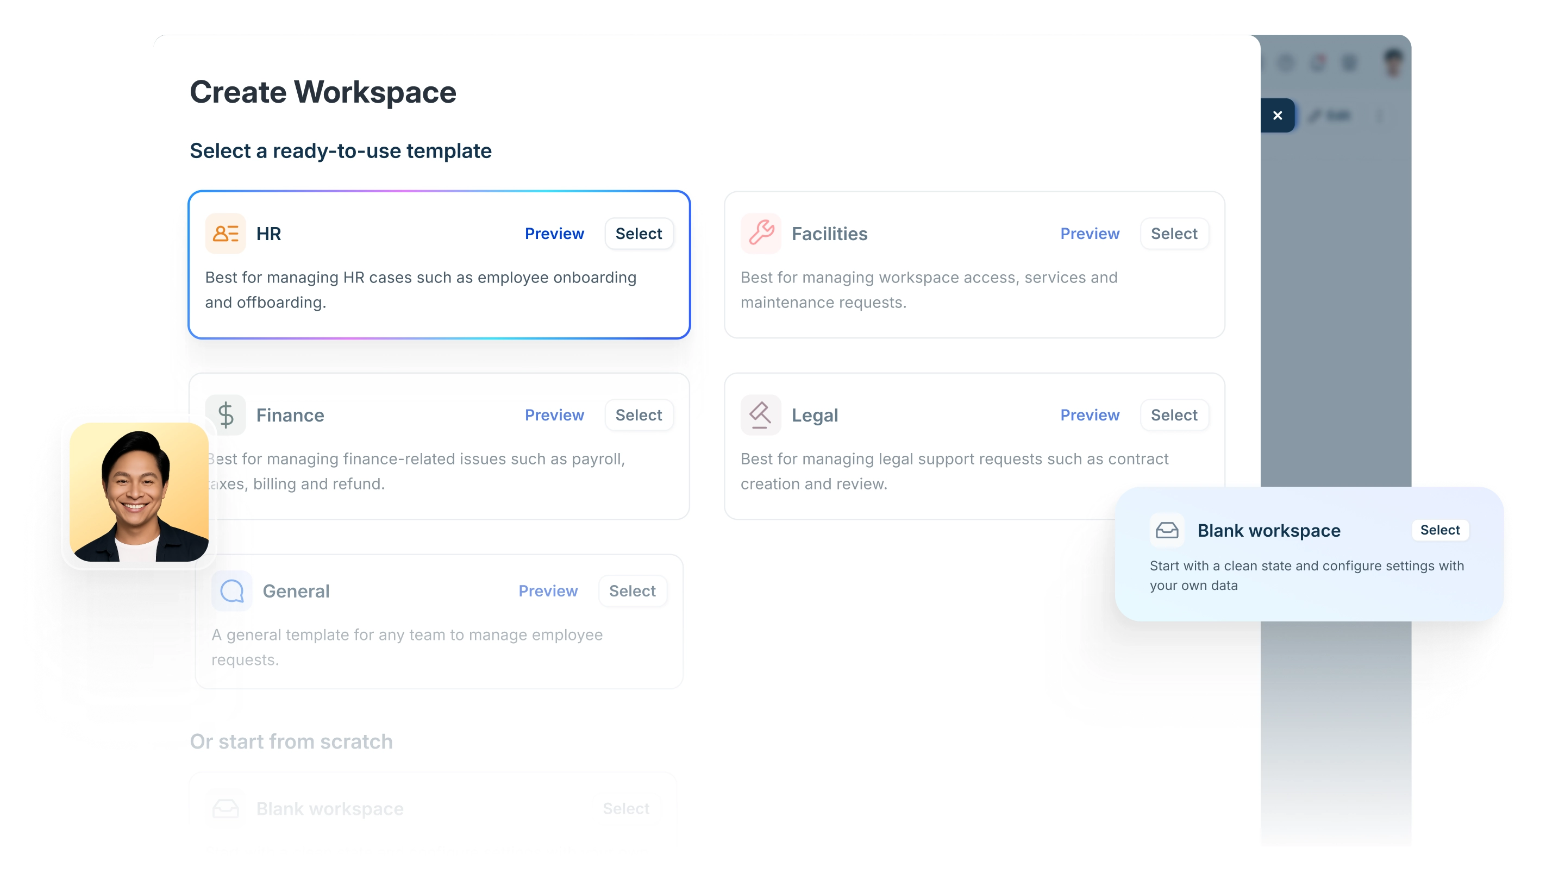Select the General template

(x=632, y=591)
